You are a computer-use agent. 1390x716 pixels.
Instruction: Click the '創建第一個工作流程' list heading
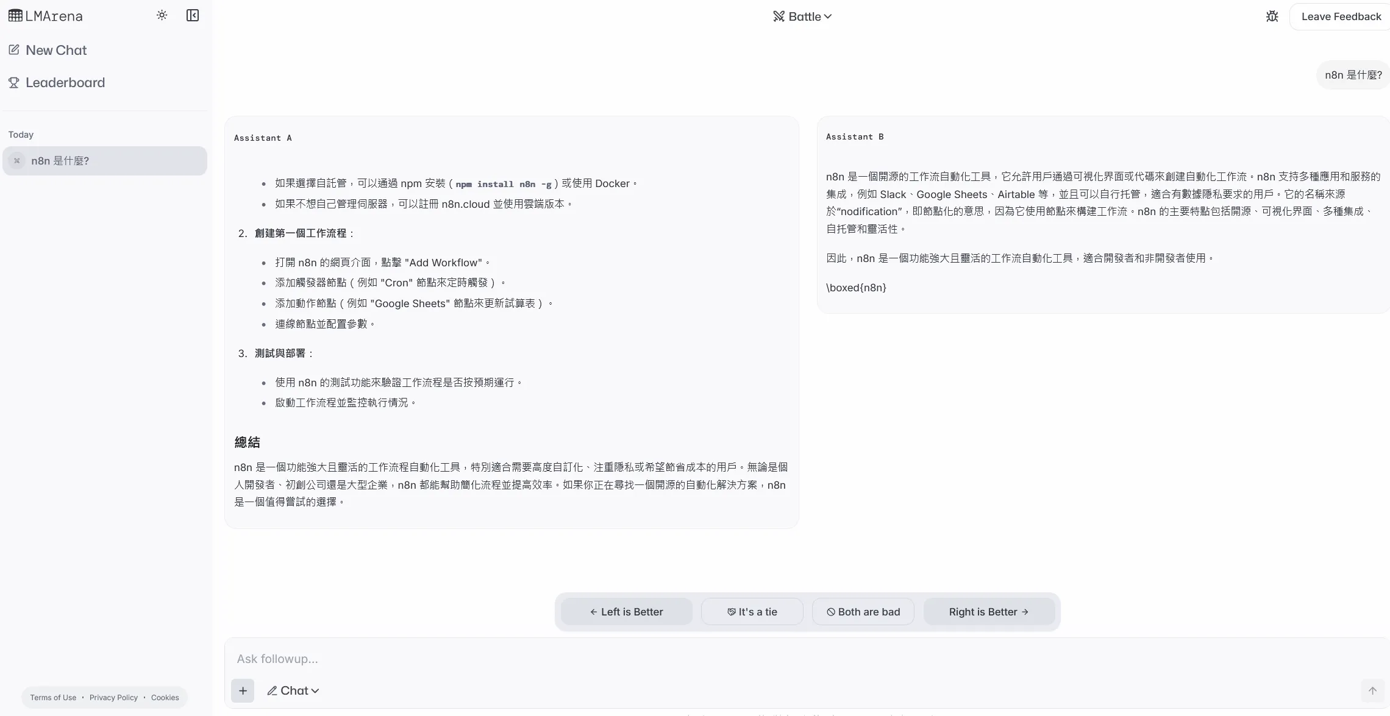click(301, 233)
